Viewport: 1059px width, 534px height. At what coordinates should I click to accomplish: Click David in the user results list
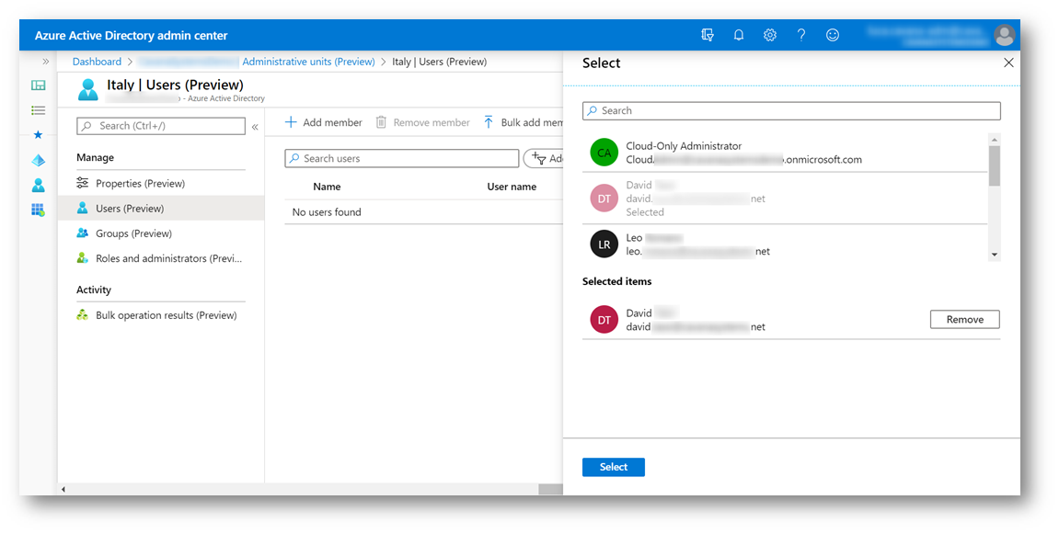tap(785, 199)
